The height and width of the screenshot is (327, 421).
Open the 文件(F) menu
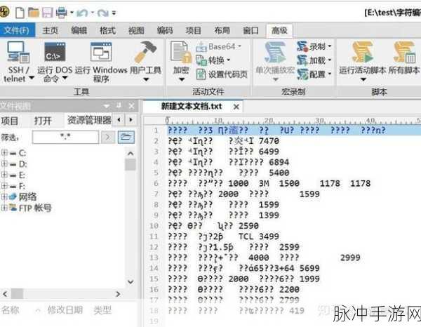point(18,30)
